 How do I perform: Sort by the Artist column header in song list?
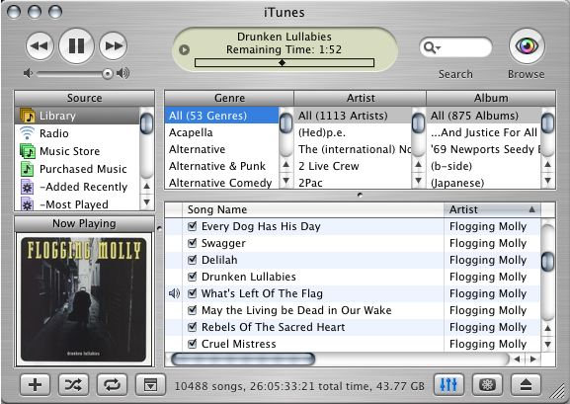492,209
